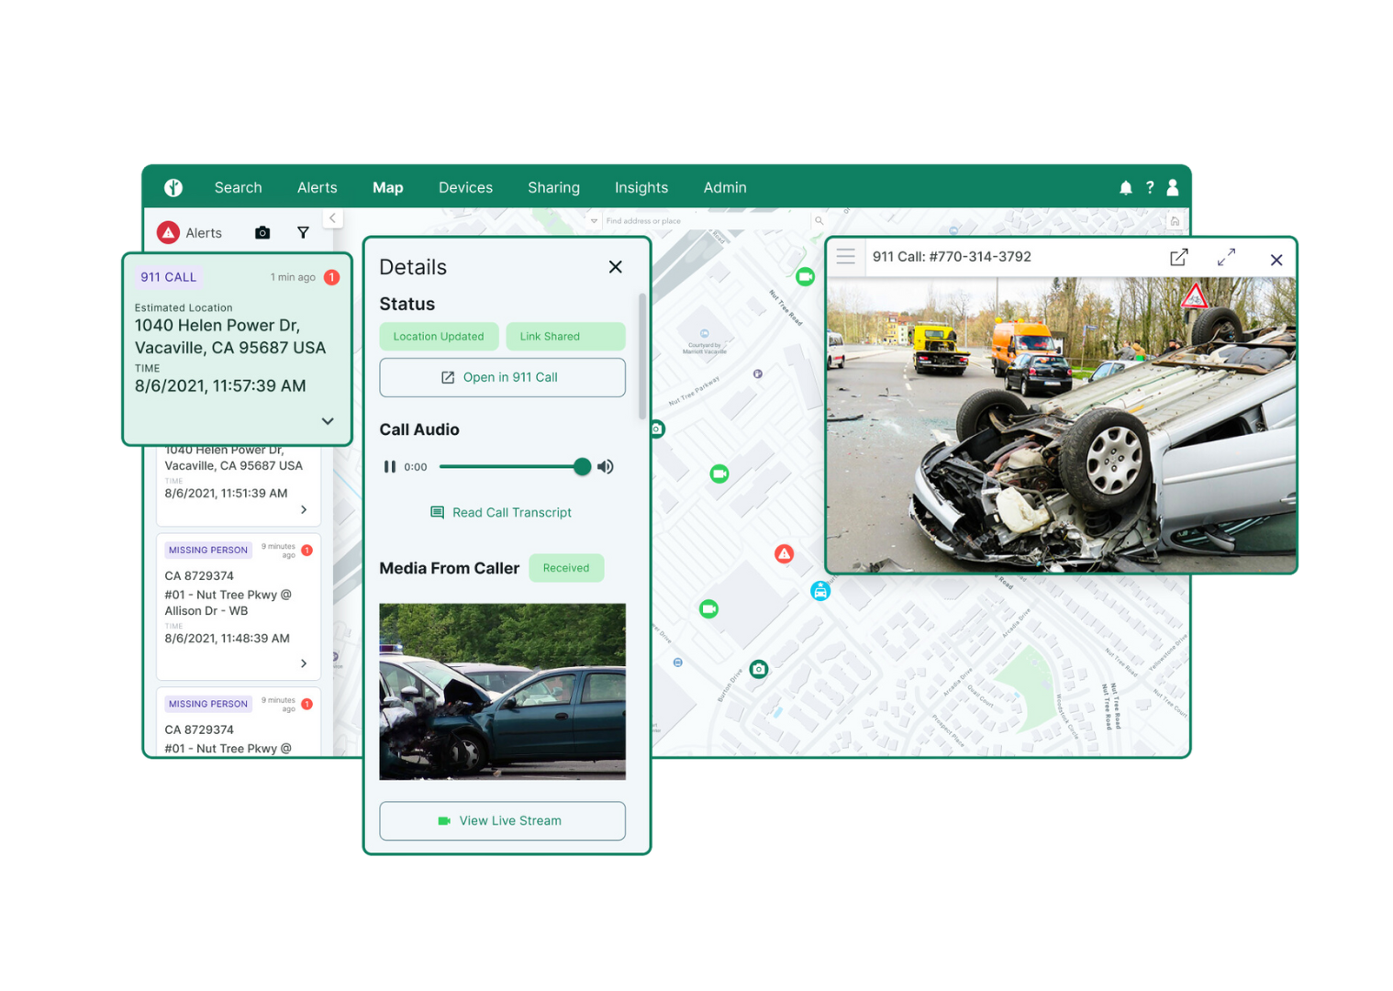Expand the 911 Call alert card chevron

pos(328,421)
